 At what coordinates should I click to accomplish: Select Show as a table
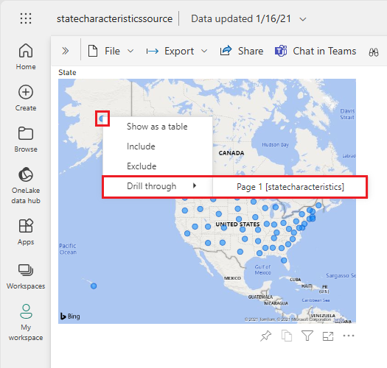157,127
